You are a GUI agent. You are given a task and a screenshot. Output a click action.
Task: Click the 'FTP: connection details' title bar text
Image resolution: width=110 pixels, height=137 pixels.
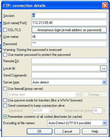pyautogui.click(x=24, y=6)
